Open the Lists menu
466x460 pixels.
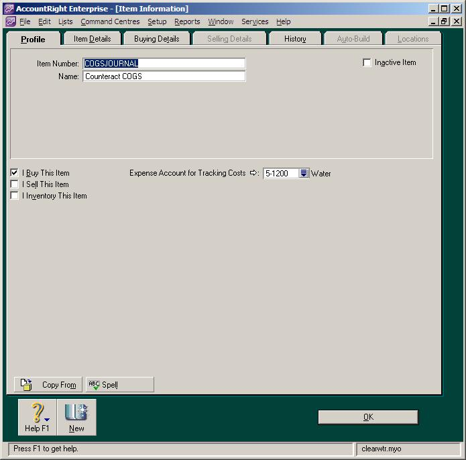point(66,21)
